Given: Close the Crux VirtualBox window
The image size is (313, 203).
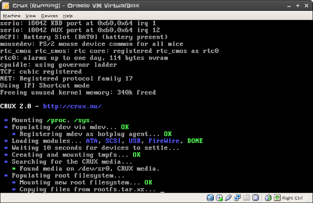Looking at the screenshot, I should click(x=307, y=6).
